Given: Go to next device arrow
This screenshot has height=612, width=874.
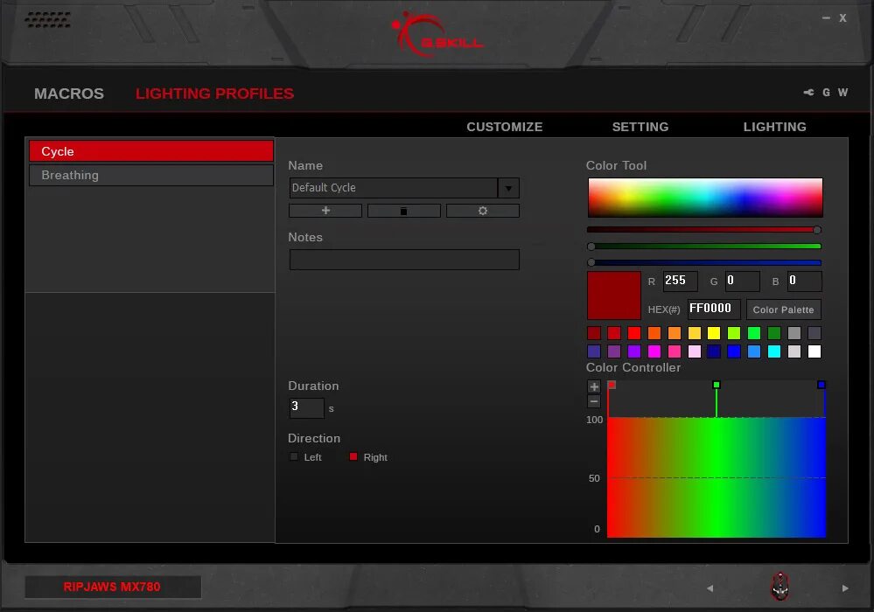Looking at the screenshot, I should click(845, 588).
